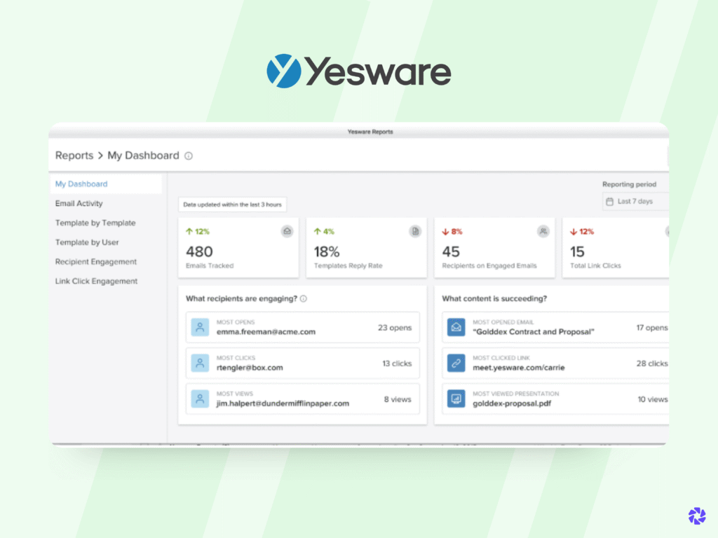Click the people icon on Recipients on Engaged Emails
This screenshot has height=538, width=718.
click(542, 231)
